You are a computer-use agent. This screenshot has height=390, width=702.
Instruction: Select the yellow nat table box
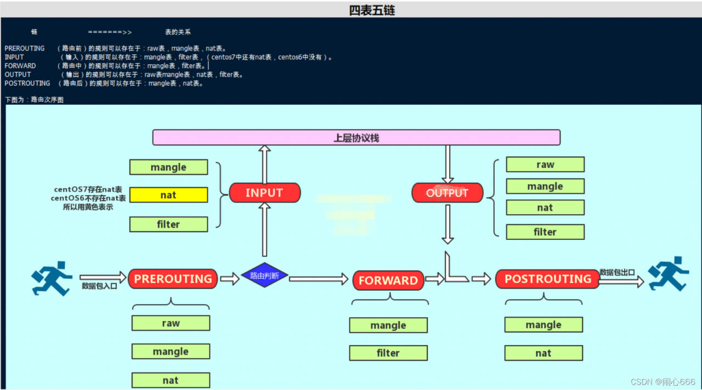[x=168, y=195]
